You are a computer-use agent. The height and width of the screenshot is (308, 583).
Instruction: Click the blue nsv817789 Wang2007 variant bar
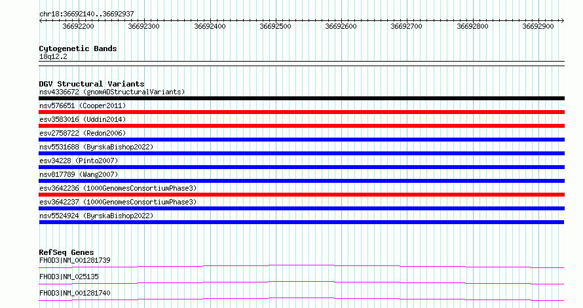(x=301, y=181)
